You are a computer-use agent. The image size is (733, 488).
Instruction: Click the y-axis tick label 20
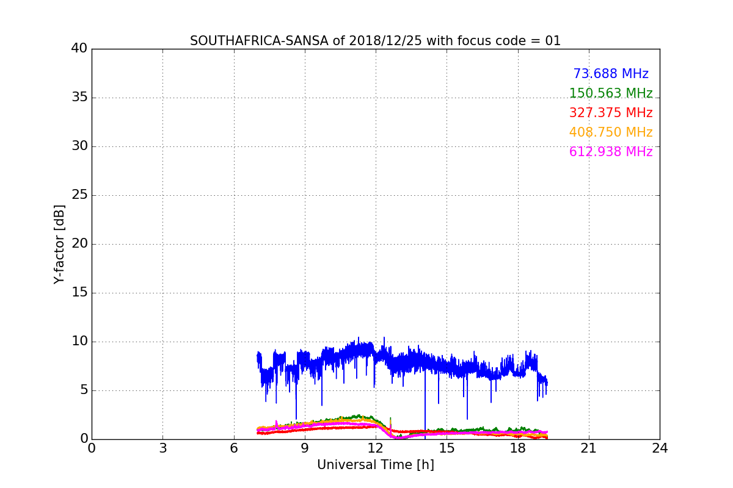[x=79, y=244]
